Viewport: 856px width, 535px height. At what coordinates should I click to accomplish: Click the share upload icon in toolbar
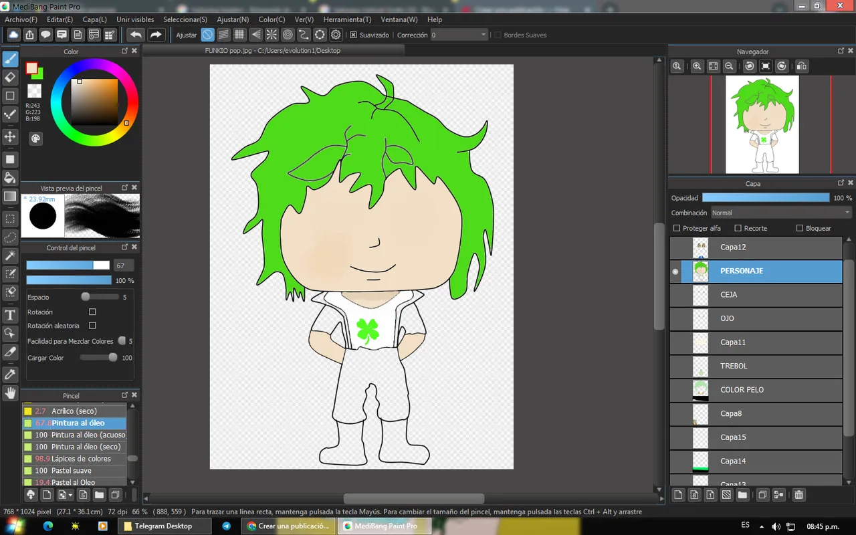click(29, 35)
